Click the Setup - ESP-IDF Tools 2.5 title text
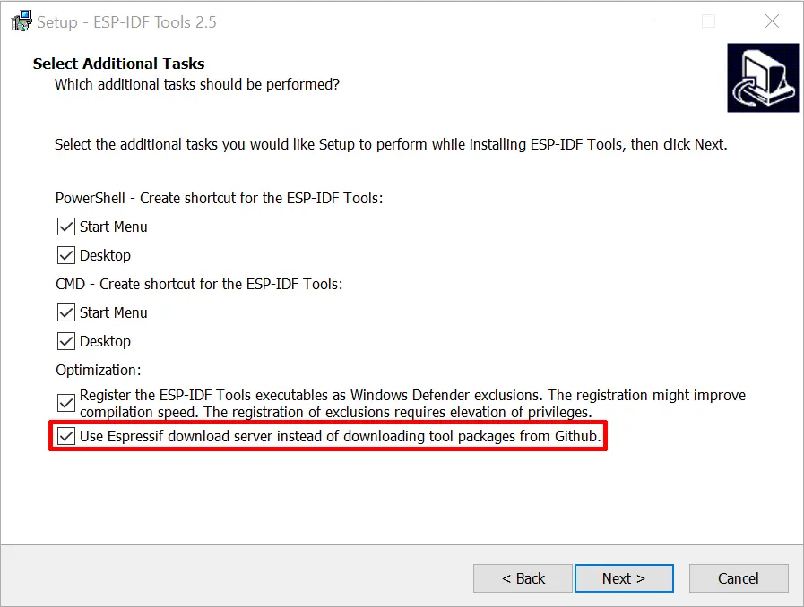This screenshot has width=804, height=607. point(126,22)
